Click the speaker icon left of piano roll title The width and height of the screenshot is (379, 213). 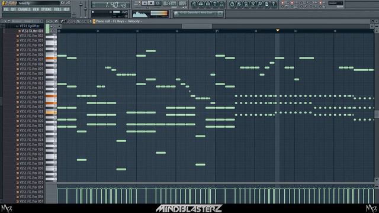click(90, 21)
